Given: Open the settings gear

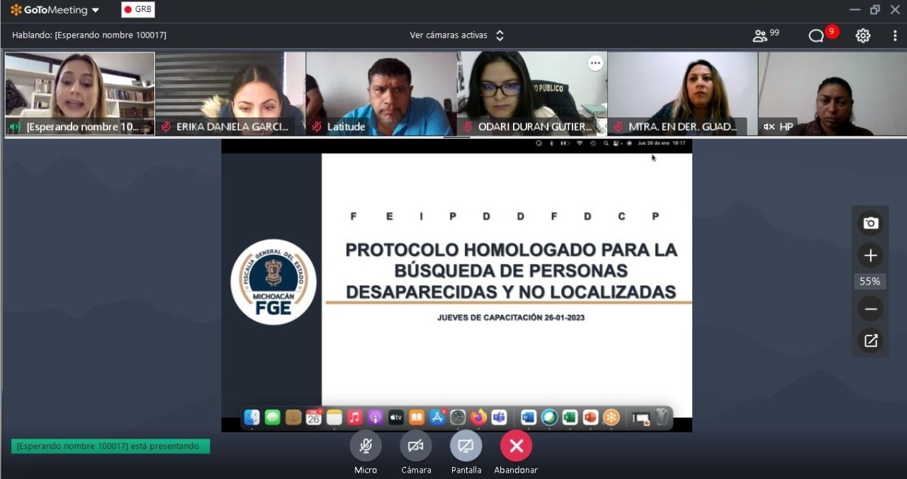Looking at the screenshot, I should click(x=862, y=35).
